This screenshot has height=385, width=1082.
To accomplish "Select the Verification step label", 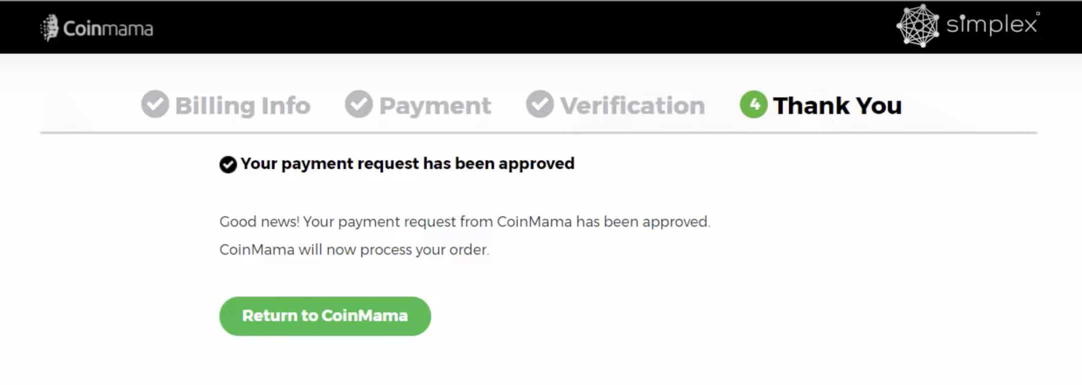I will pos(632,105).
